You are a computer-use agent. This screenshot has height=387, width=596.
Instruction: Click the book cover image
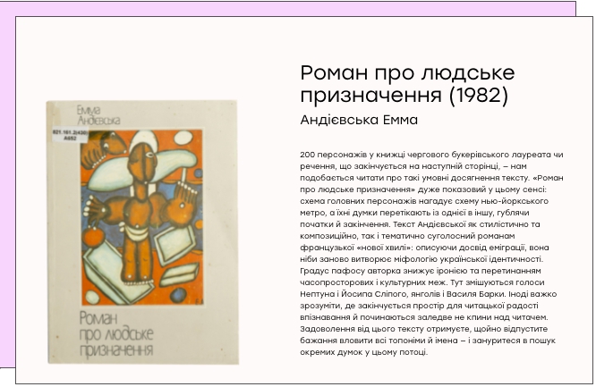(142, 232)
